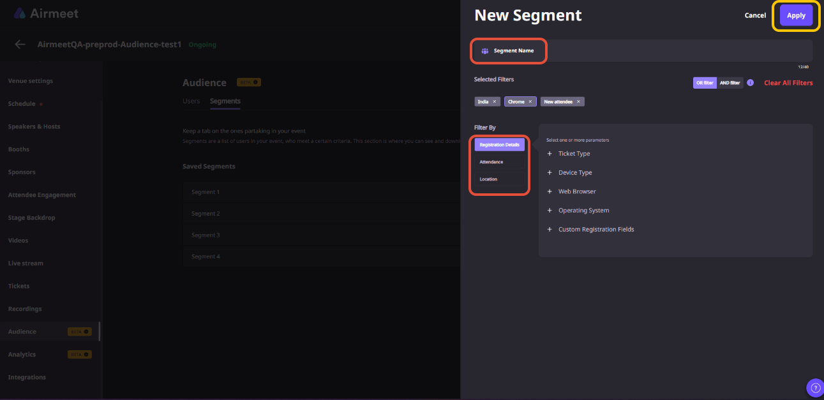Click the Segment Name input field
Image resolution: width=824 pixels, height=400 pixels.
tap(643, 50)
